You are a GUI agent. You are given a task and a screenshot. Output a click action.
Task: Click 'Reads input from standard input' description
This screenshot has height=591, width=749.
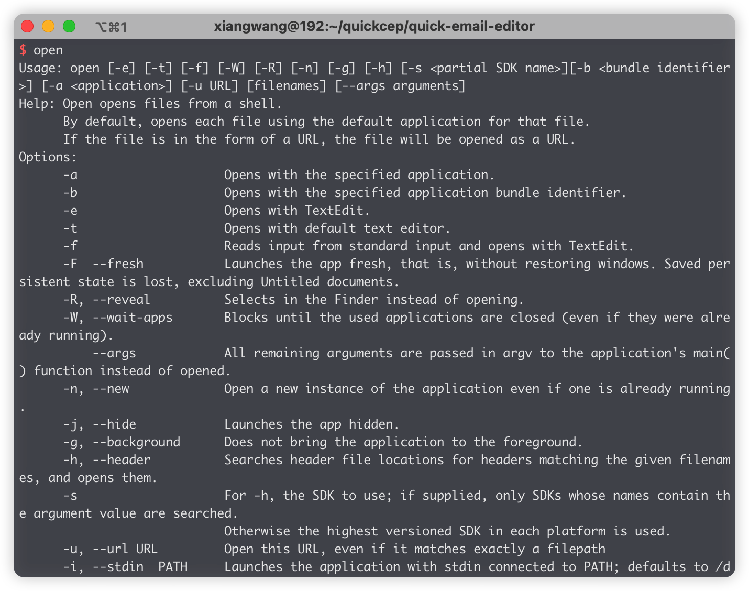point(429,246)
